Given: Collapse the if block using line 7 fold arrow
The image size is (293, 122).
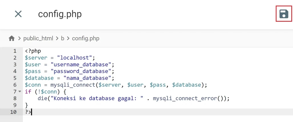Looking at the screenshot, I should (19, 91).
